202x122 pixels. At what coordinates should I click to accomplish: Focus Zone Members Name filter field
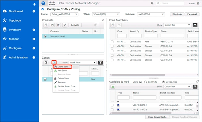[x=172, y=36]
